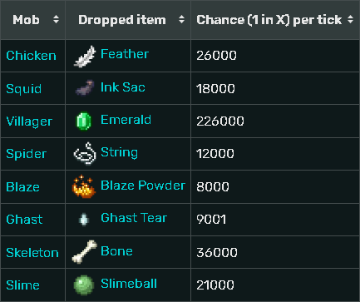Open the Blaze Powder text link

click(x=143, y=186)
